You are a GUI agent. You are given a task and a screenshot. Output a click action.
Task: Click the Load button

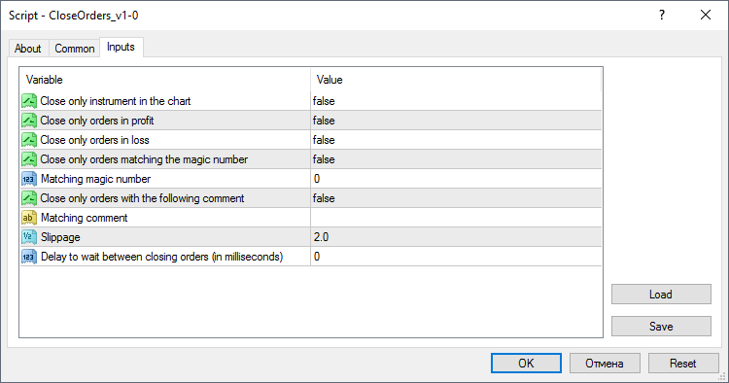pos(661,295)
